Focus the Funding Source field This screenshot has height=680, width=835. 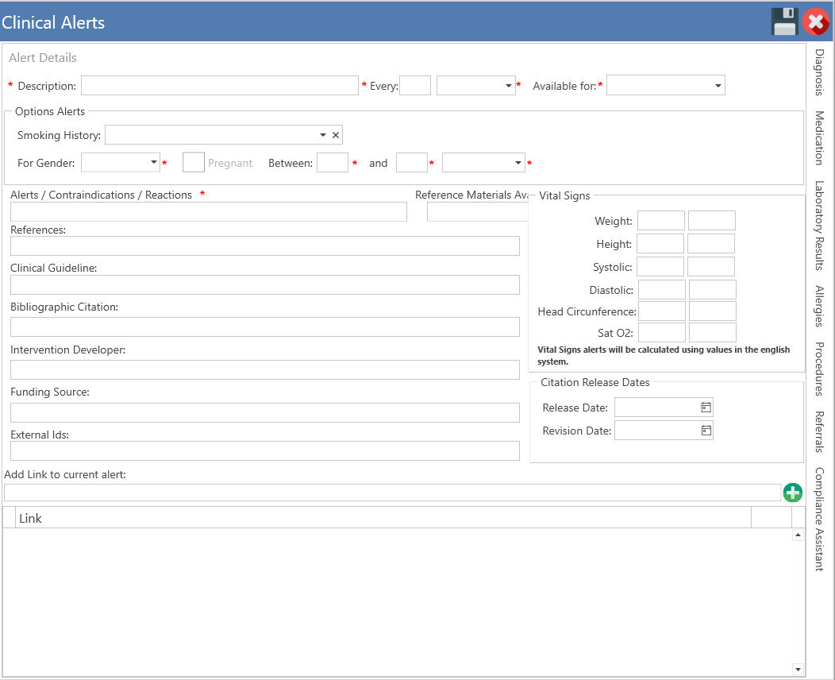point(264,412)
